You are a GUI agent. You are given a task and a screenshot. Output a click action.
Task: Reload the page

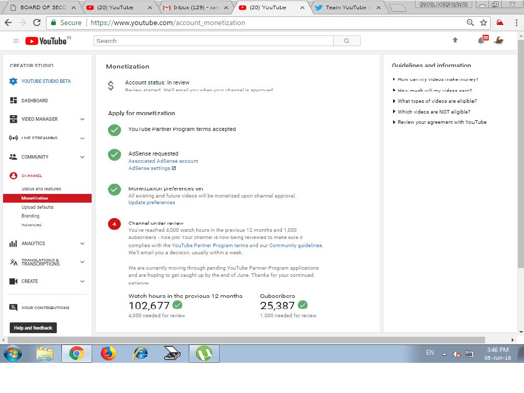37,23
